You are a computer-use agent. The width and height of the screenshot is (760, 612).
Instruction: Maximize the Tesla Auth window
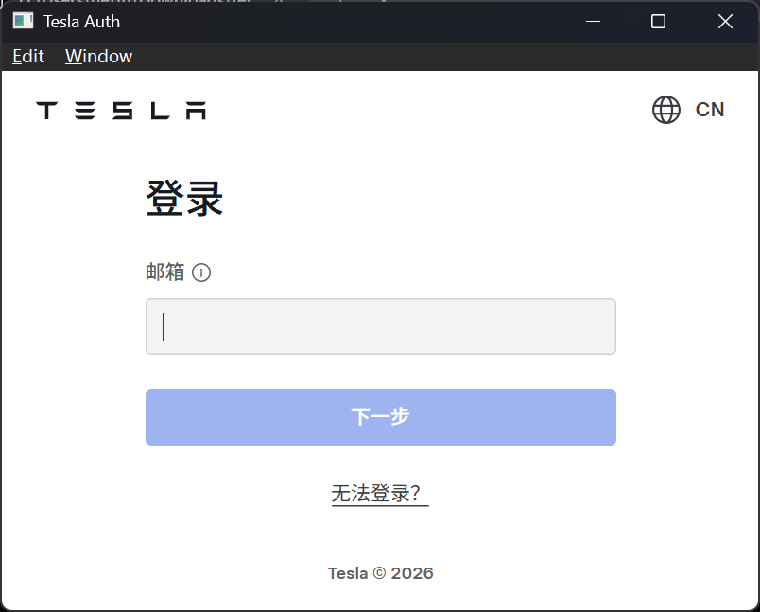tap(658, 22)
